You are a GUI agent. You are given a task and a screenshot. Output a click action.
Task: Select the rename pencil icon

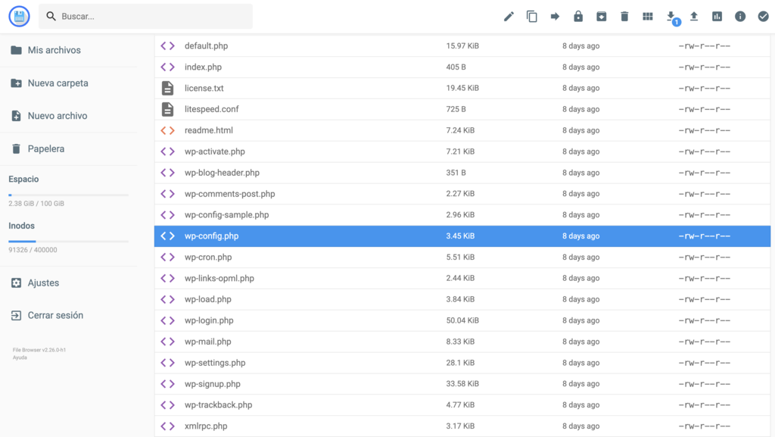coord(509,16)
